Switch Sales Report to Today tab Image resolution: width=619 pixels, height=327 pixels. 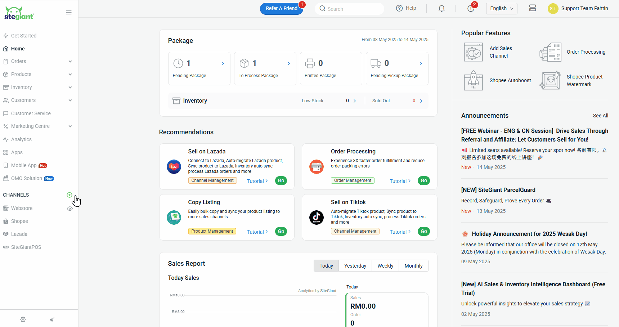tap(326, 266)
